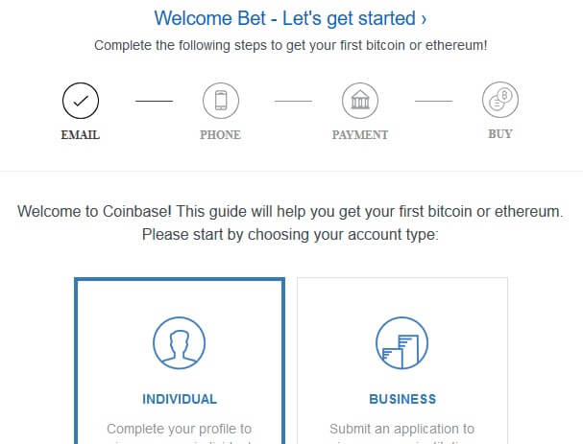The height and width of the screenshot is (444, 583).
Task: Click the PAYMENT step label
Action: click(x=360, y=135)
